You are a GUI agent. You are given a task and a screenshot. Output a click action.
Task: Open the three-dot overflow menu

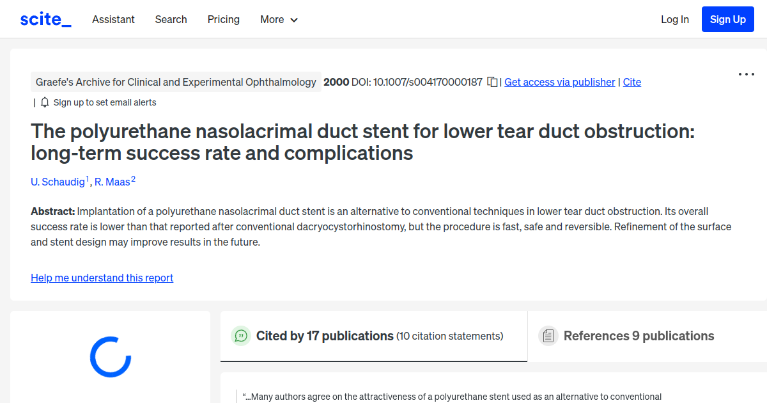746,74
